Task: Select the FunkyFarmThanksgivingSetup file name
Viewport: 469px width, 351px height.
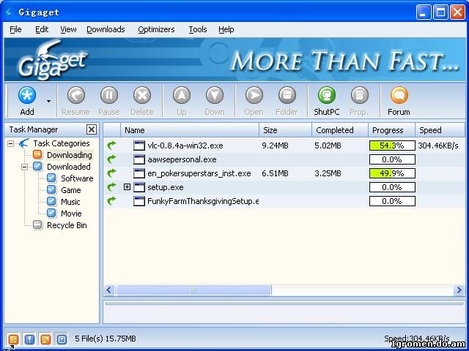Action: coord(203,201)
